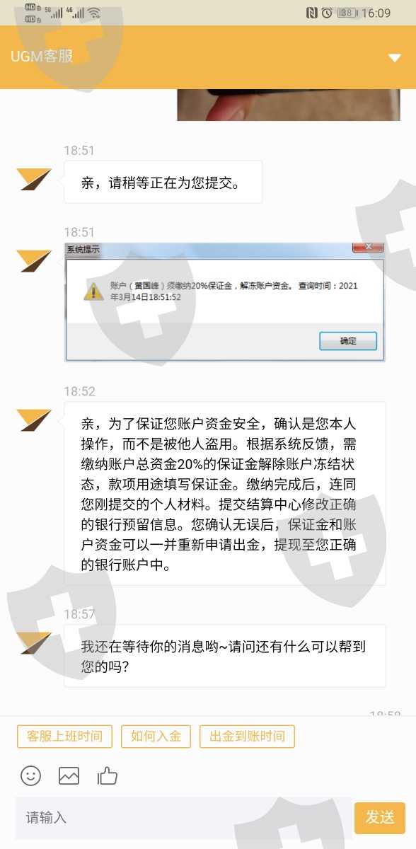The width and height of the screenshot is (416, 849).
Task: Focus the 请输入 message input field
Action: (183, 818)
